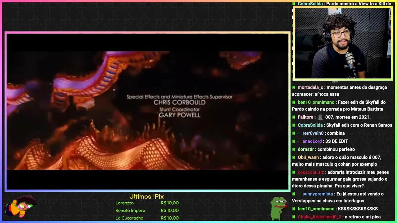Click Kick badge on ben10_omnimano's KSKSKS message
The width and height of the screenshot is (397, 223).
click(294, 209)
